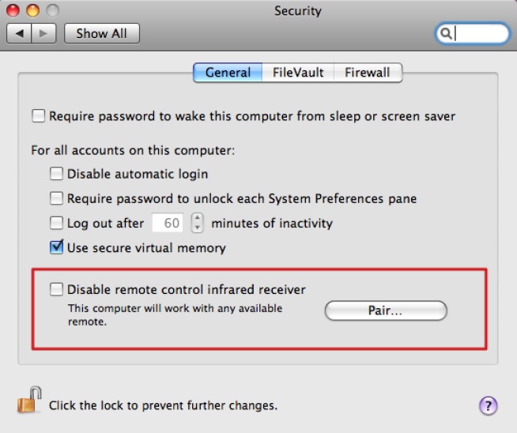Enable require password to wake checkbox
This screenshot has width=517, height=433.
39,116
